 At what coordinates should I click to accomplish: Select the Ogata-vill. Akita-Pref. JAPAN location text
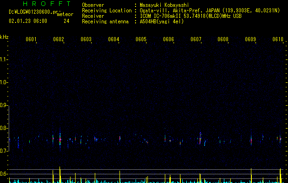coord(210,11)
